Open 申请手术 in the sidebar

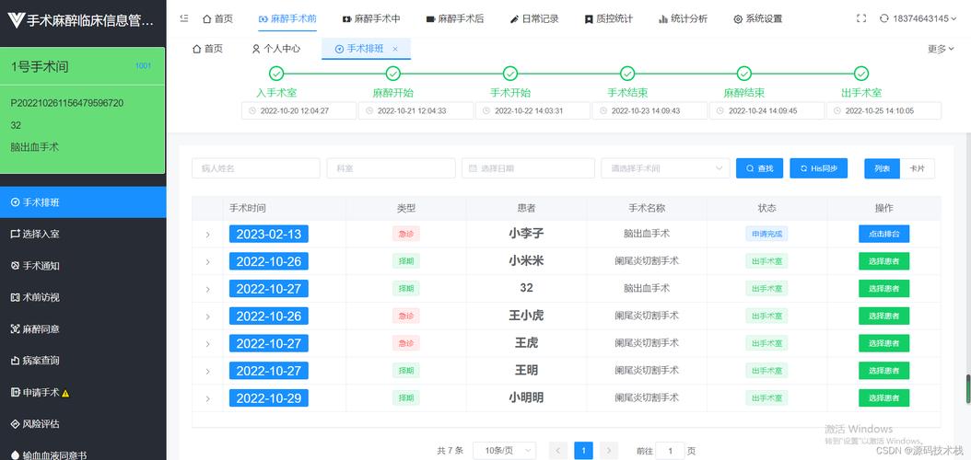[x=83, y=392]
